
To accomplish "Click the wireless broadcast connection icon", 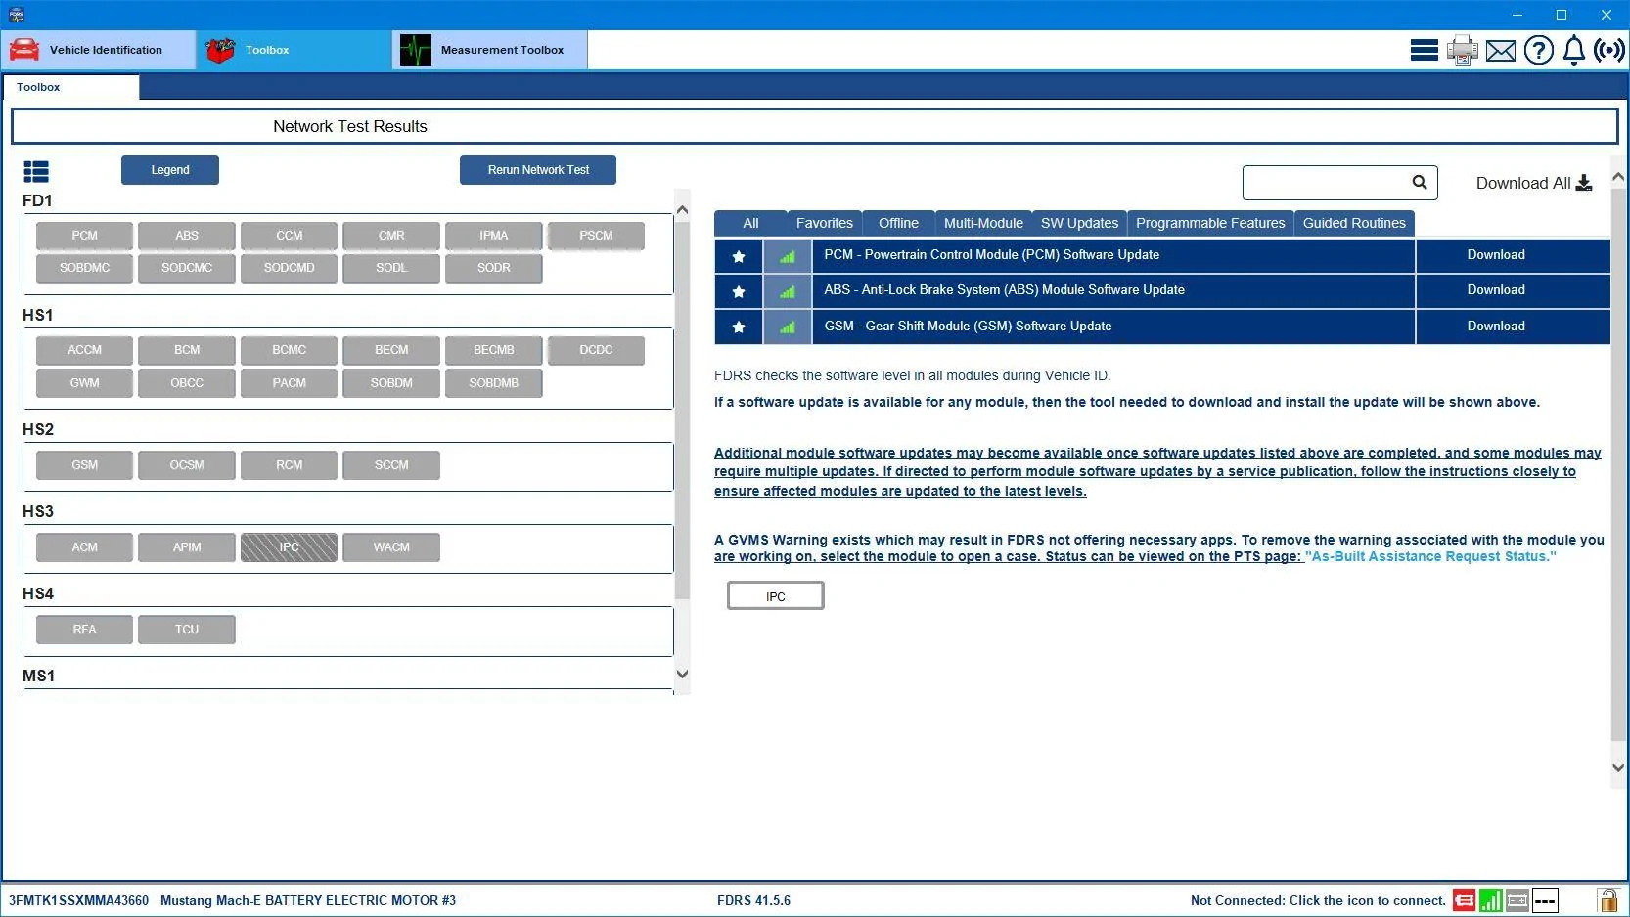I will click(x=1609, y=50).
